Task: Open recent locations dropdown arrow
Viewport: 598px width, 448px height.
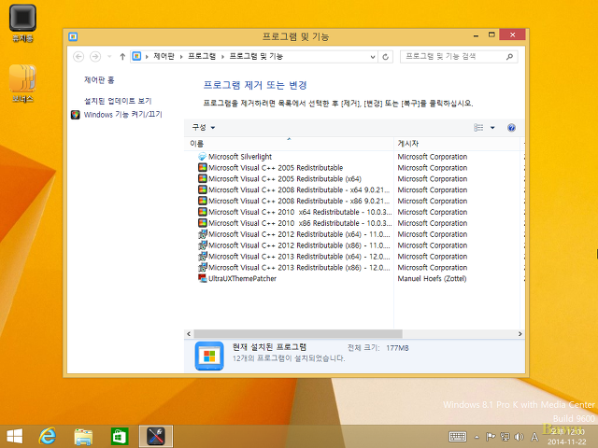Action: point(109,57)
